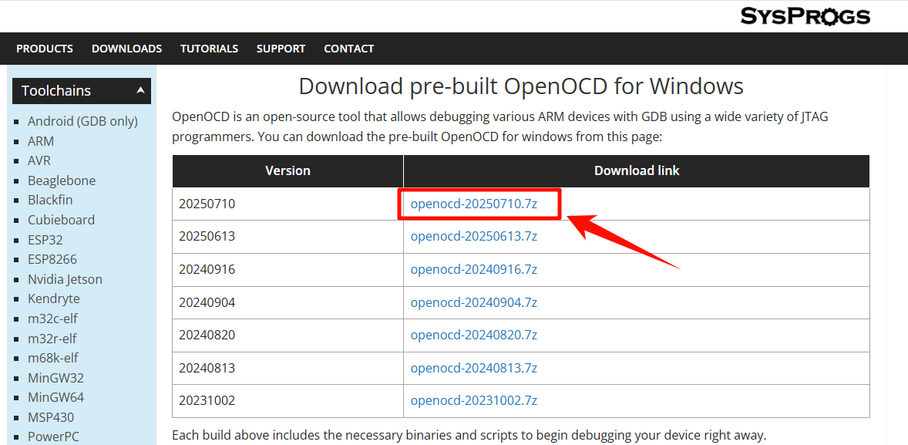Select version cell 20250613

click(x=288, y=237)
